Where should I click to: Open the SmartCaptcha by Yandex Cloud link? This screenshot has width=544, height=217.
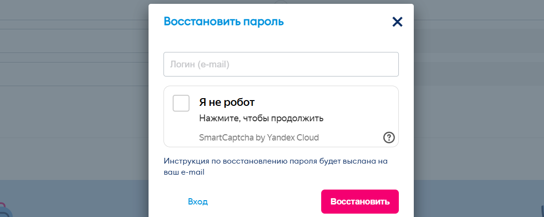coord(258,138)
